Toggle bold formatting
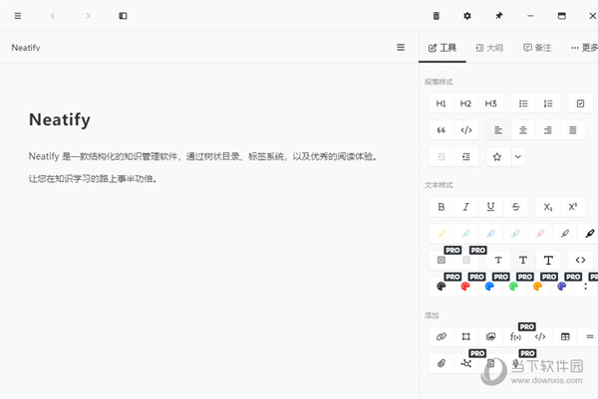Image resolution: width=598 pixels, height=399 pixels. [442, 207]
